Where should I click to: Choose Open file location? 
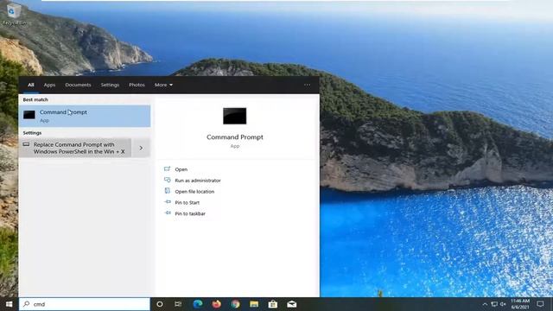(194, 192)
